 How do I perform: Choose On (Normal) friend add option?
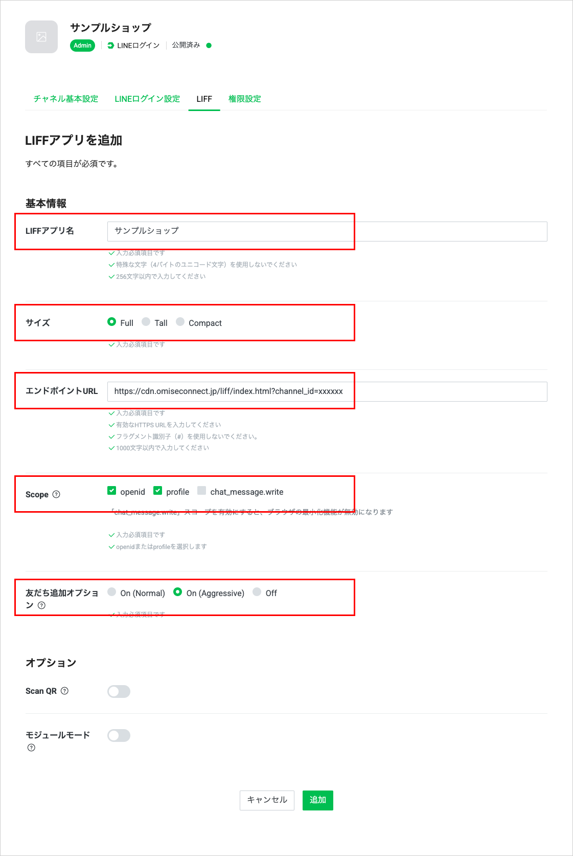pyautogui.click(x=112, y=592)
